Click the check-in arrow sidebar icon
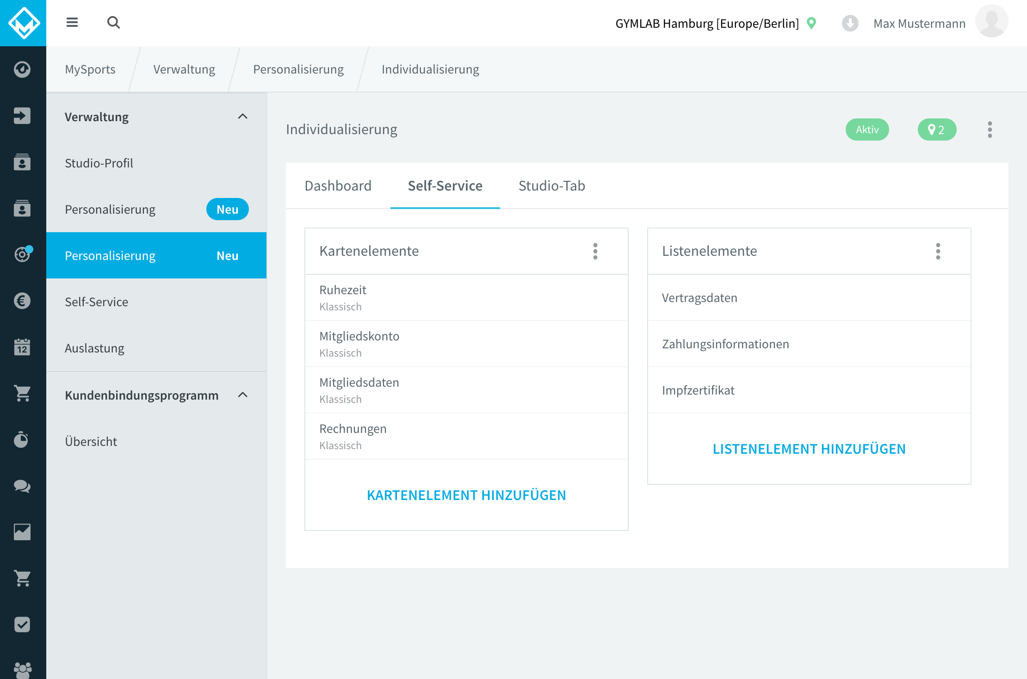 tap(22, 116)
